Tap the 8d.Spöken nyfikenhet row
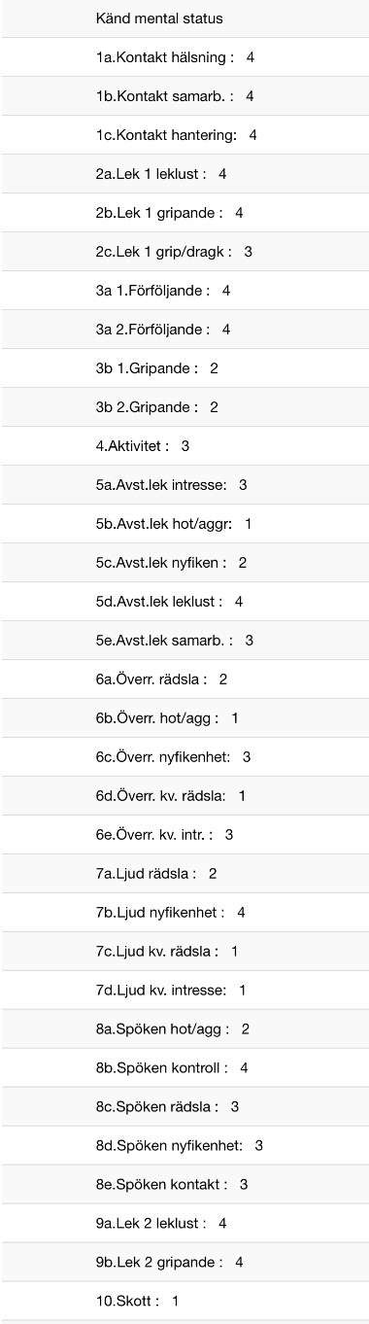Screen dimensions: 369x1324 coord(184,1146)
